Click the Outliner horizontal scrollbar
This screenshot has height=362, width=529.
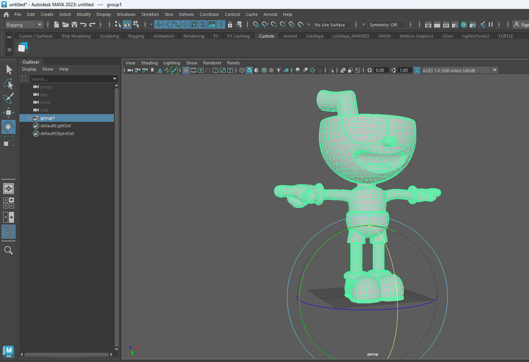[x=67, y=354]
